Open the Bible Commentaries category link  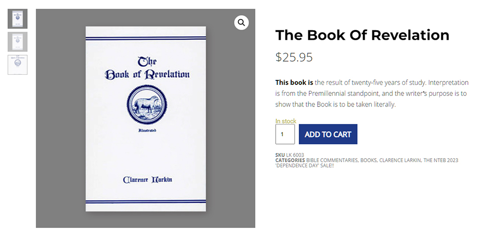[332, 160]
